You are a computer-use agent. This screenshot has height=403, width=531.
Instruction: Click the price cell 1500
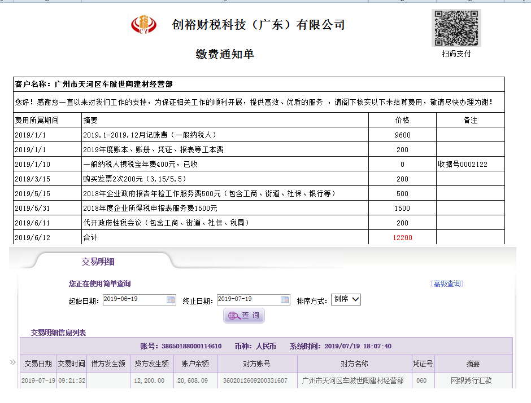click(x=402, y=209)
